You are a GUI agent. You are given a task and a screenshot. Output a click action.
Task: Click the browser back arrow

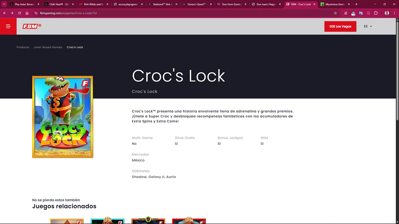click(x=4, y=13)
